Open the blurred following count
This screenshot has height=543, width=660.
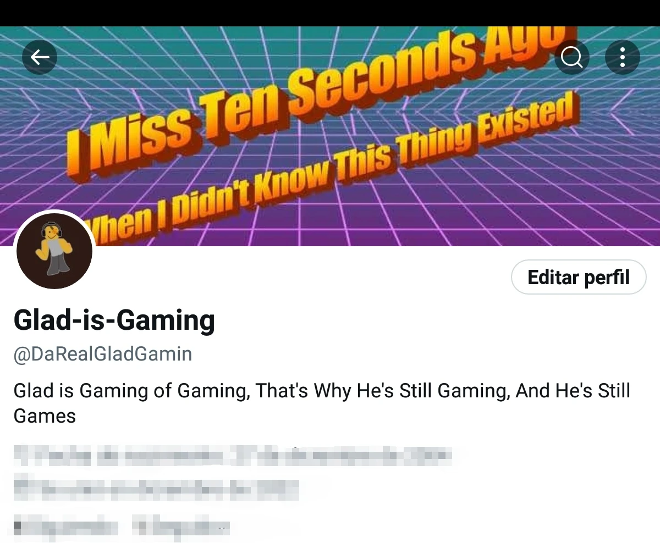click(x=65, y=527)
